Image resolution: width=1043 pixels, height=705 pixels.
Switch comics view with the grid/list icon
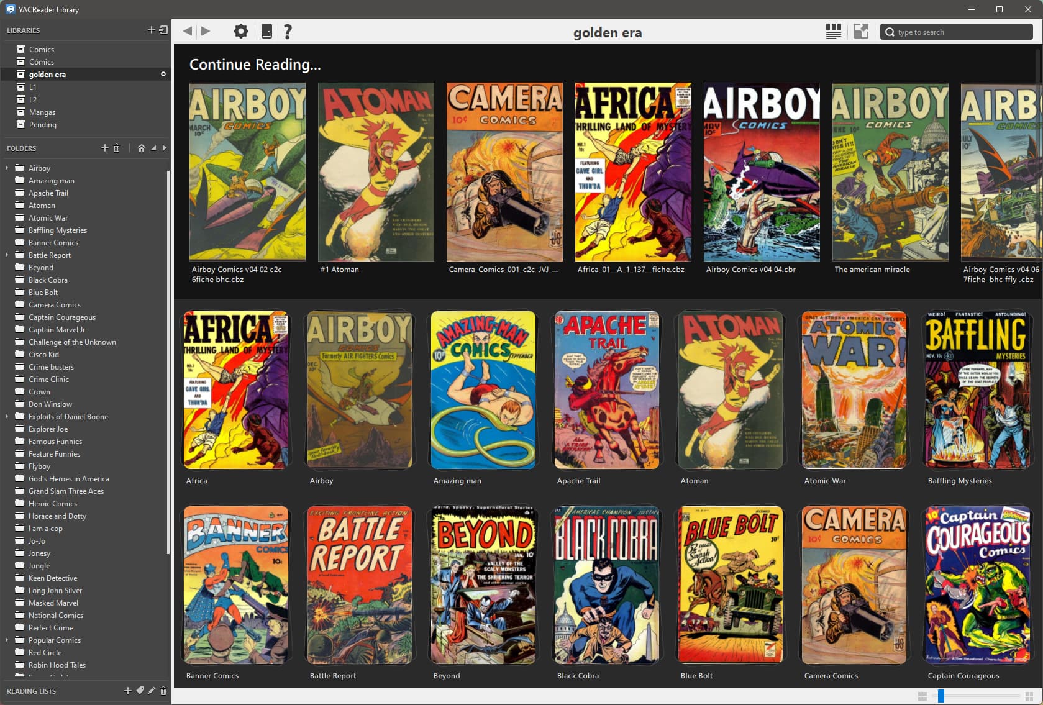coord(833,31)
